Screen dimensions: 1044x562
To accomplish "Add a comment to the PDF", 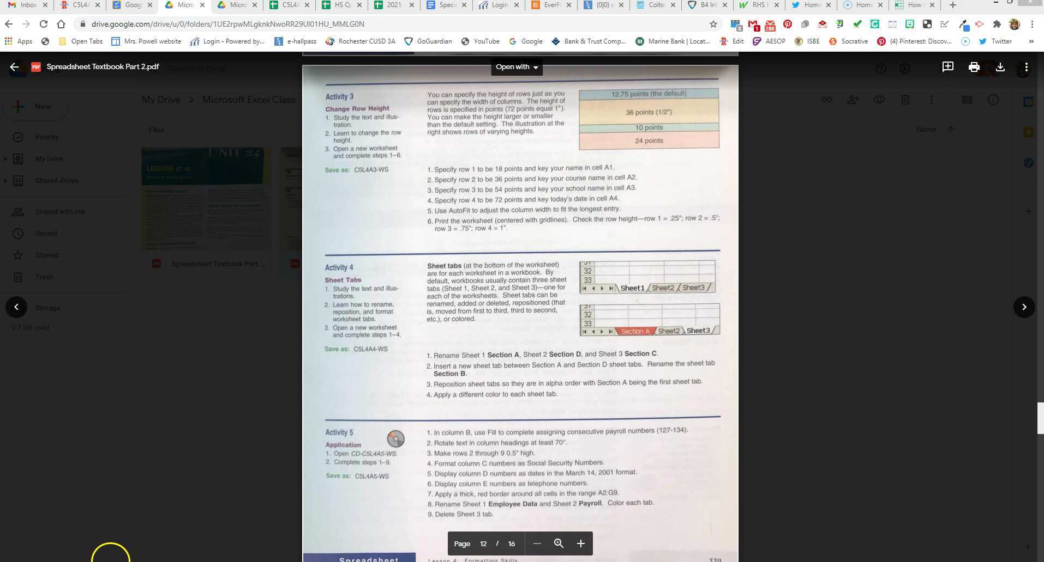I will (x=948, y=67).
